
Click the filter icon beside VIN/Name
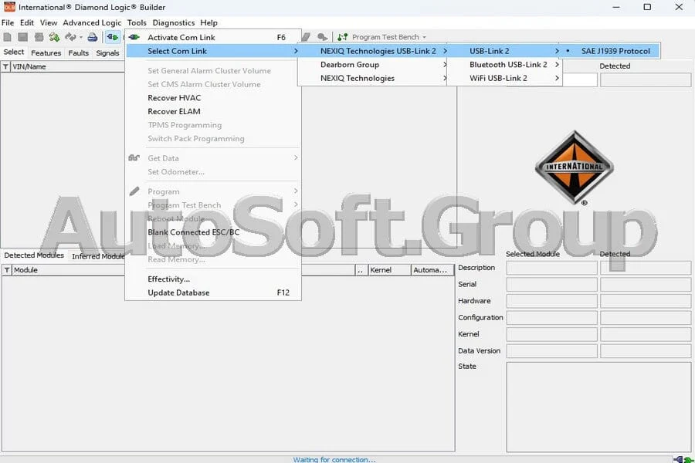click(x=5, y=66)
